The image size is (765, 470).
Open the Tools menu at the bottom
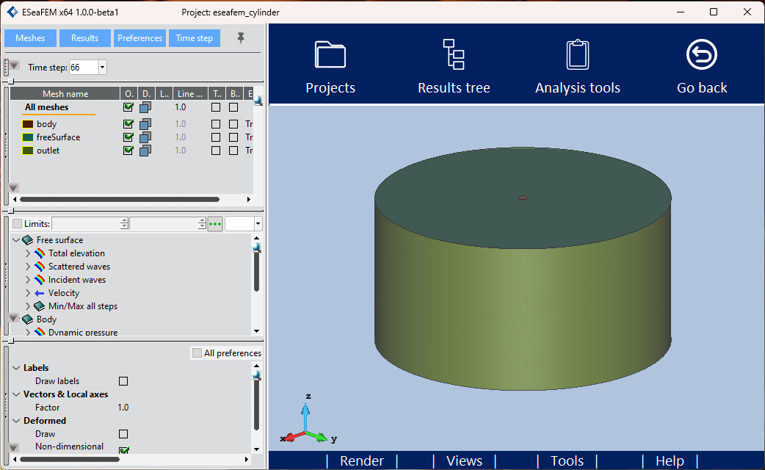click(x=567, y=460)
